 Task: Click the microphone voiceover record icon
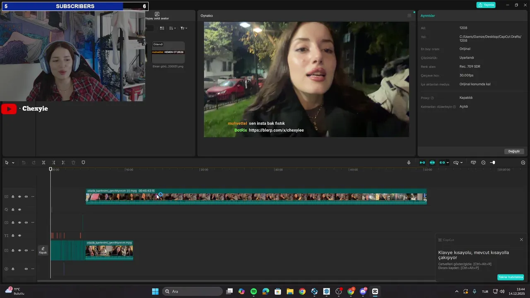[409, 163]
